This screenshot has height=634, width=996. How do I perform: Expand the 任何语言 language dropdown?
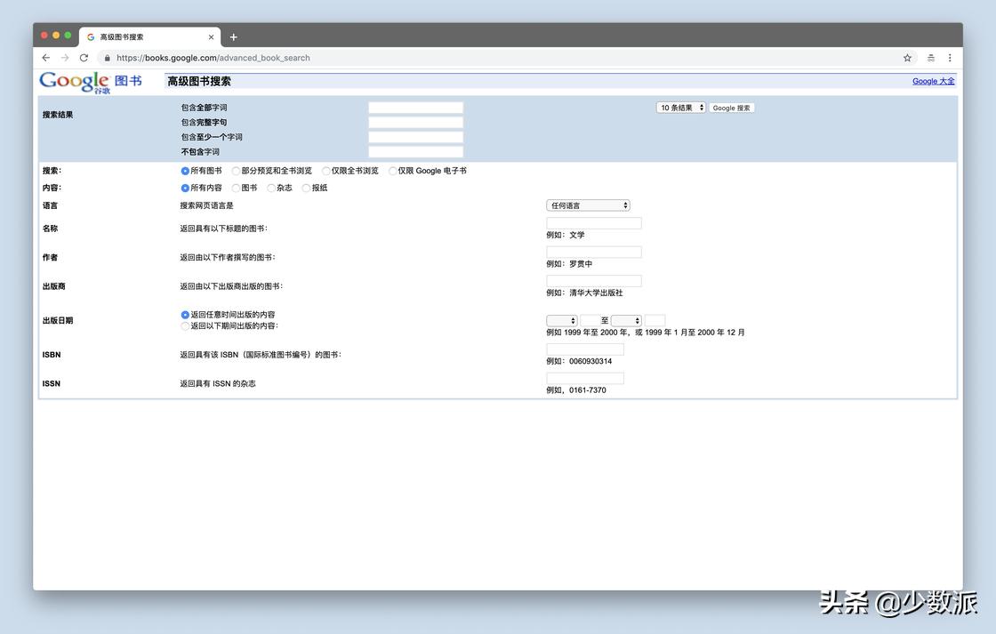(588, 205)
